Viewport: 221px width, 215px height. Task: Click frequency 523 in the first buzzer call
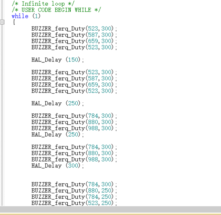coord(93,29)
